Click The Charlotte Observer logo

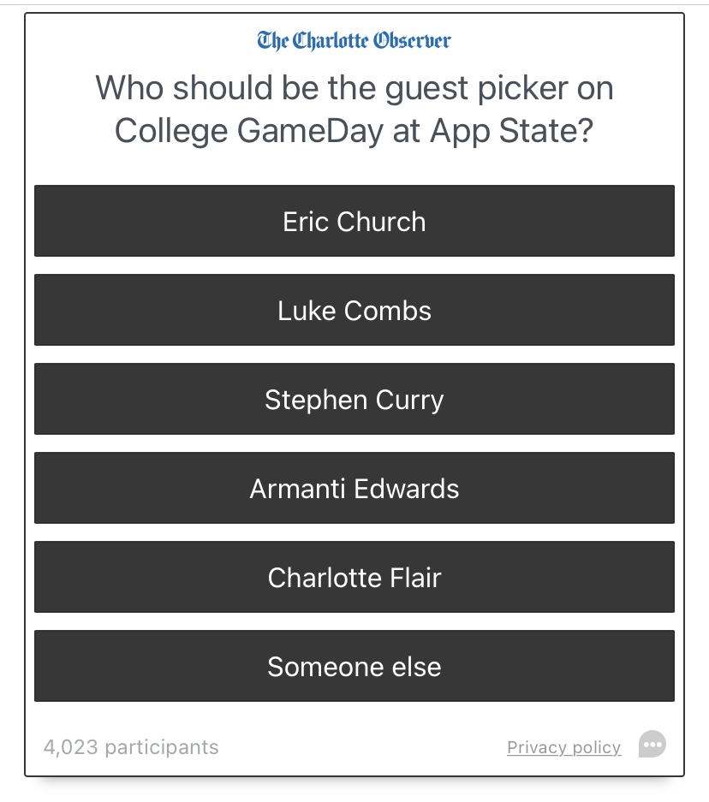coord(354,40)
